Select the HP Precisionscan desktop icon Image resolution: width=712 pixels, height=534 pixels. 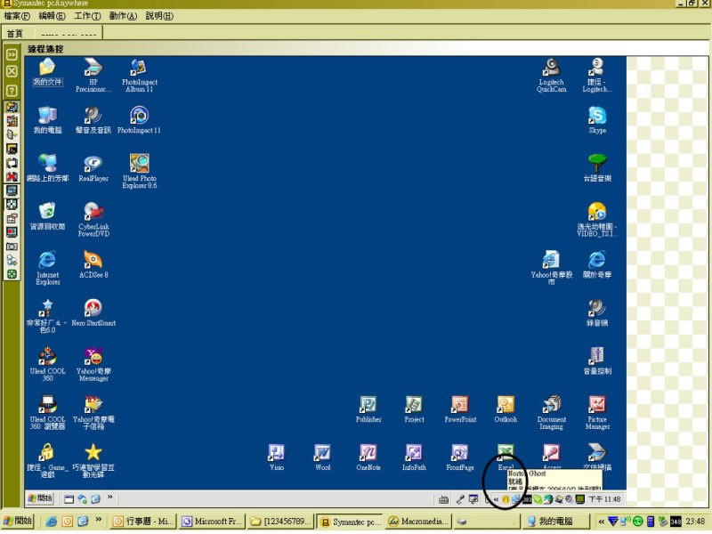[x=93, y=76]
